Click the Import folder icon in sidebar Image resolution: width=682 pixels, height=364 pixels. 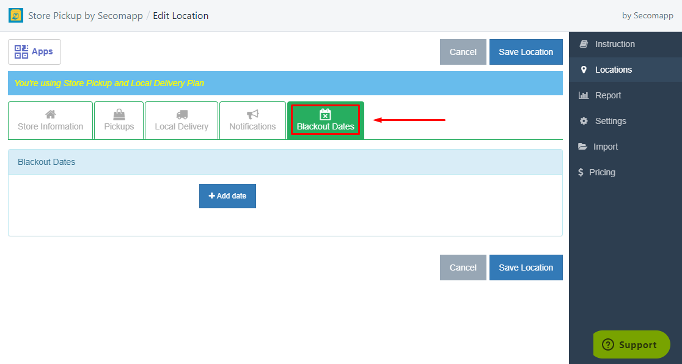click(582, 147)
